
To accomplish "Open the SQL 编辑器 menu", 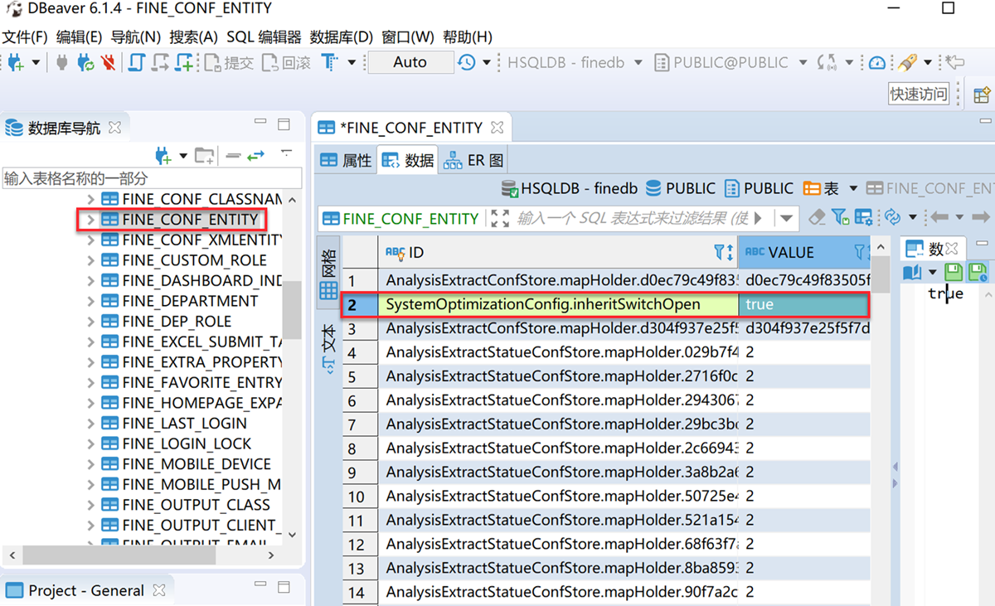I will tap(264, 37).
